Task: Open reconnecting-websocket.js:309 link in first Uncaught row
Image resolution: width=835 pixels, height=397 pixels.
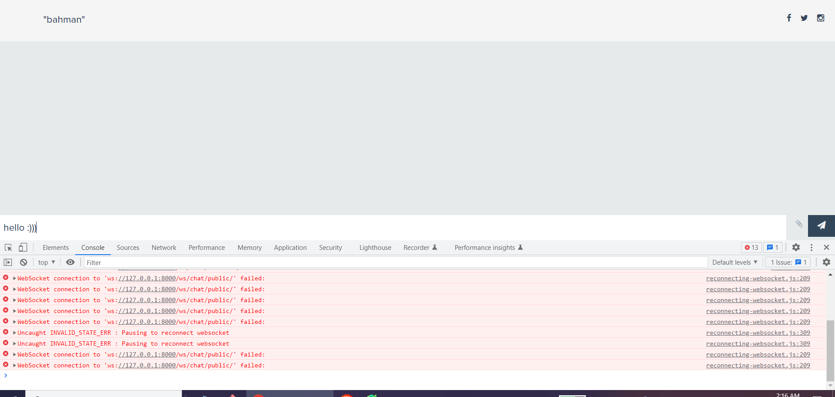Action: [x=758, y=333]
